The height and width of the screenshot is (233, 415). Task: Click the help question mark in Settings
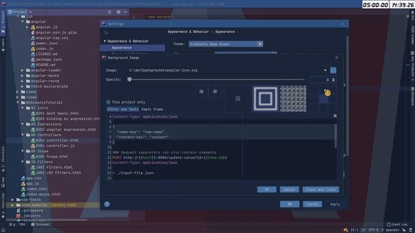coord(106,205)
